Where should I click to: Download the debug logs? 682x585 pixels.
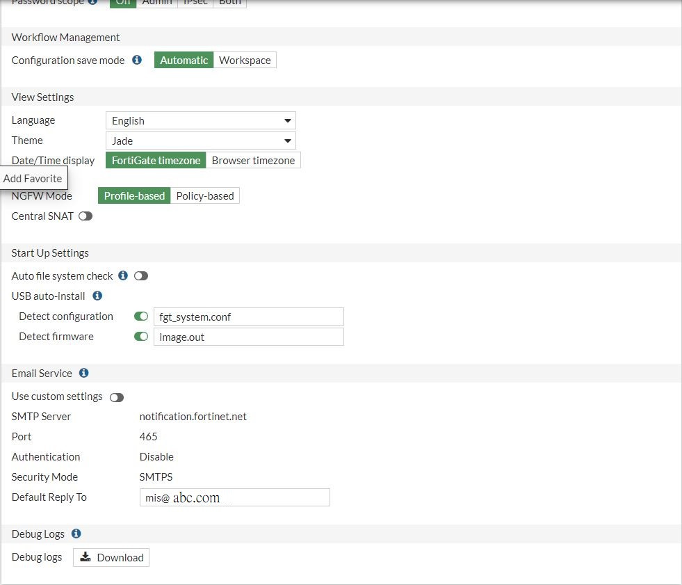pyautogui.click(x=111, y=557)
